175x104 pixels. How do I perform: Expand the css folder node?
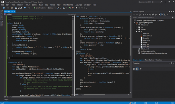136,27
